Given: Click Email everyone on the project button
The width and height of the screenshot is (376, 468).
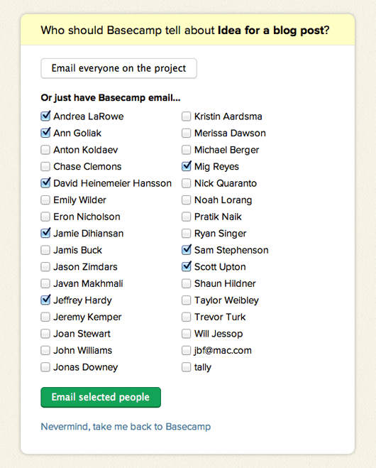Looking at the screenshot, I should pyautogui.click(x=118, y=68).
